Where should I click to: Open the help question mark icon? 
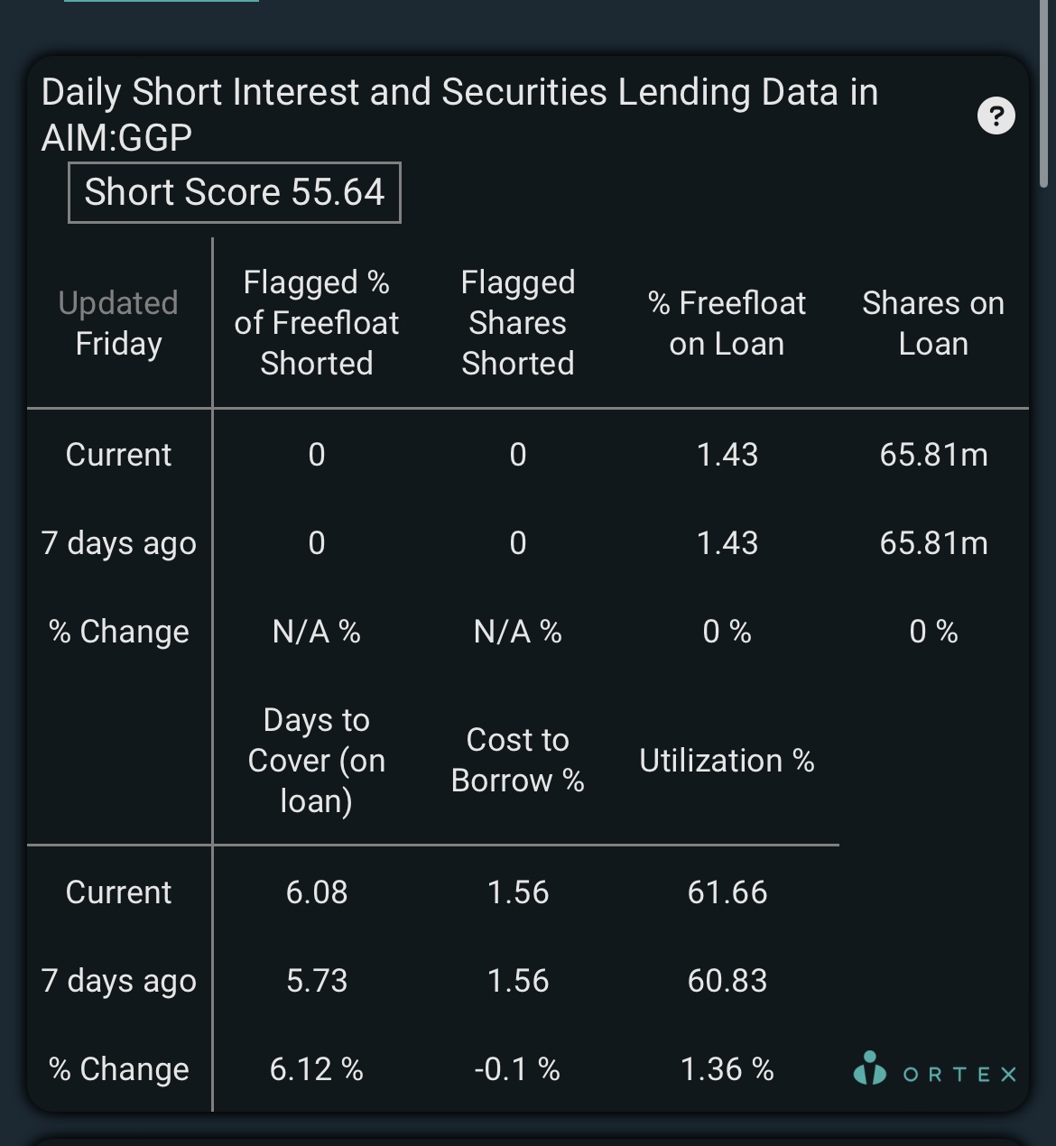click(996, 116)
